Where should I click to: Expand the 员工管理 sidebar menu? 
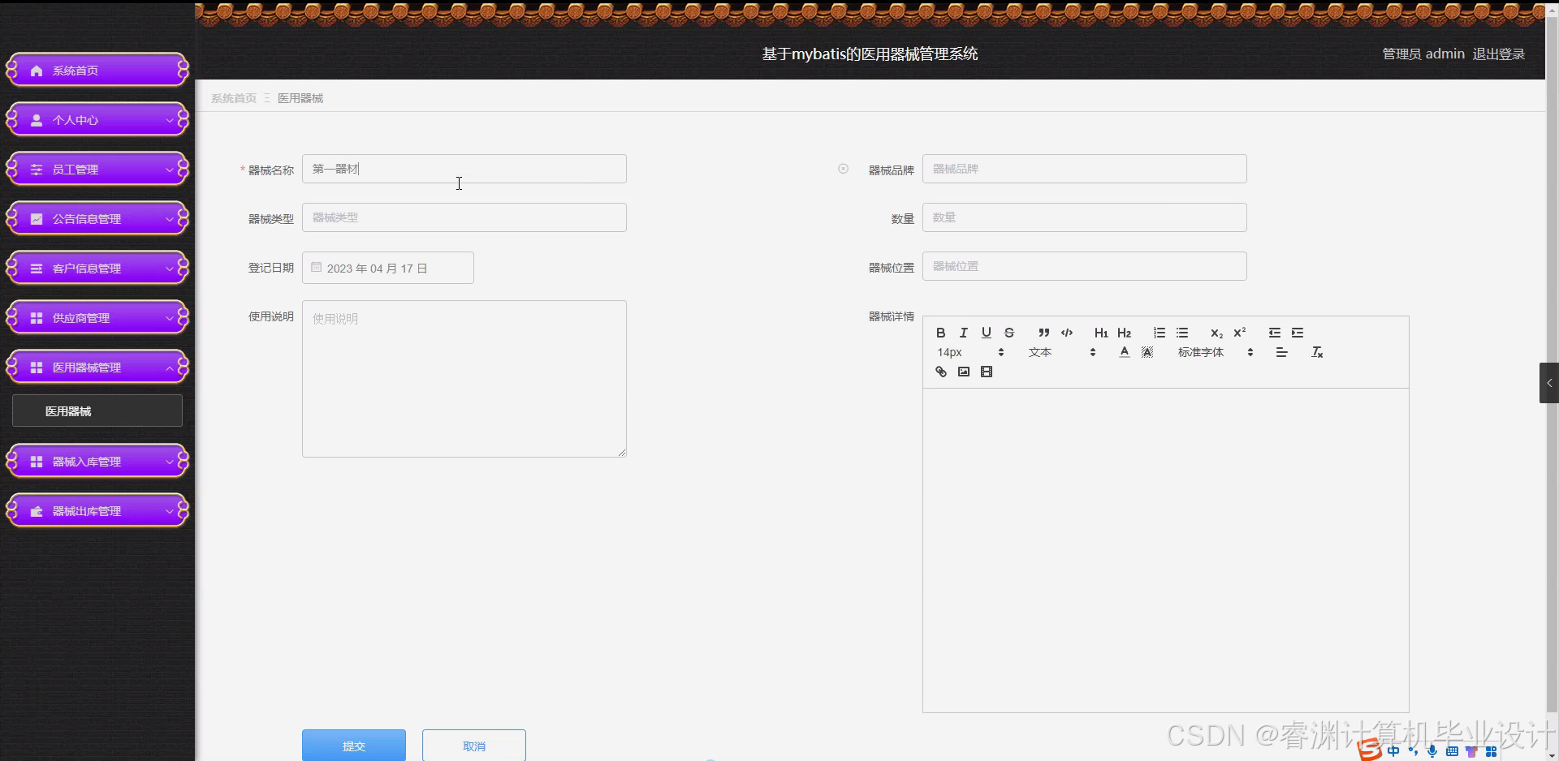97,169
